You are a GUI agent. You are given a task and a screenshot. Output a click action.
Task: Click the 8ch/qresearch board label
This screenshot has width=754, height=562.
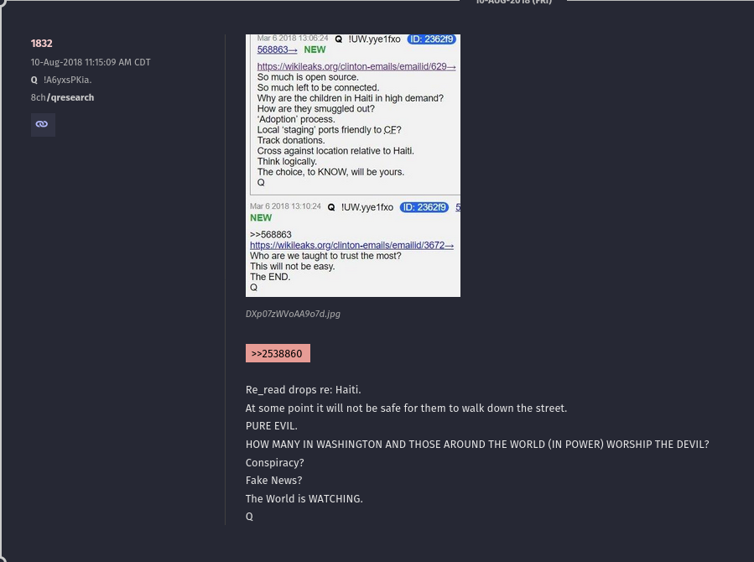pyautogui.click(x=63, y=97)
